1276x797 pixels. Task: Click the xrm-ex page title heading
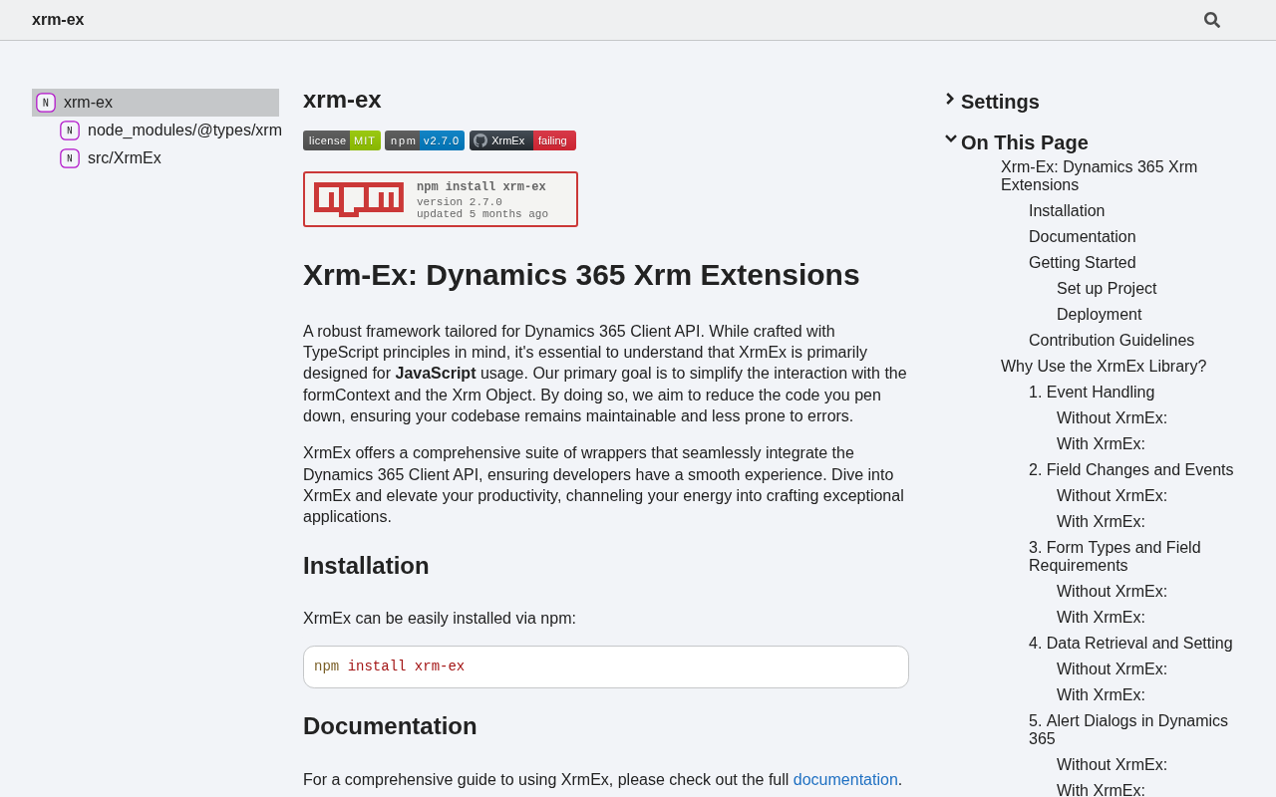(342, 100)
